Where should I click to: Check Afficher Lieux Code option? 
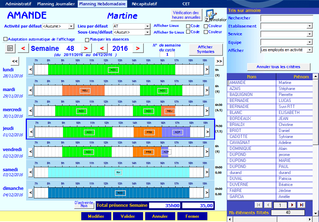tap(188, 26)
